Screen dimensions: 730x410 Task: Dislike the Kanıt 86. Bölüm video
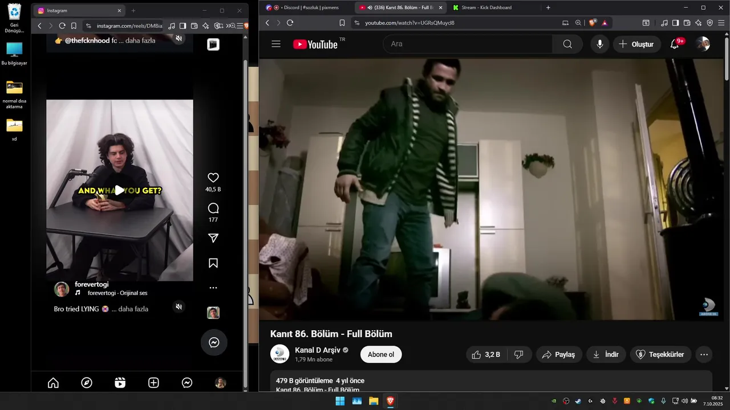(x=519, y=354)
